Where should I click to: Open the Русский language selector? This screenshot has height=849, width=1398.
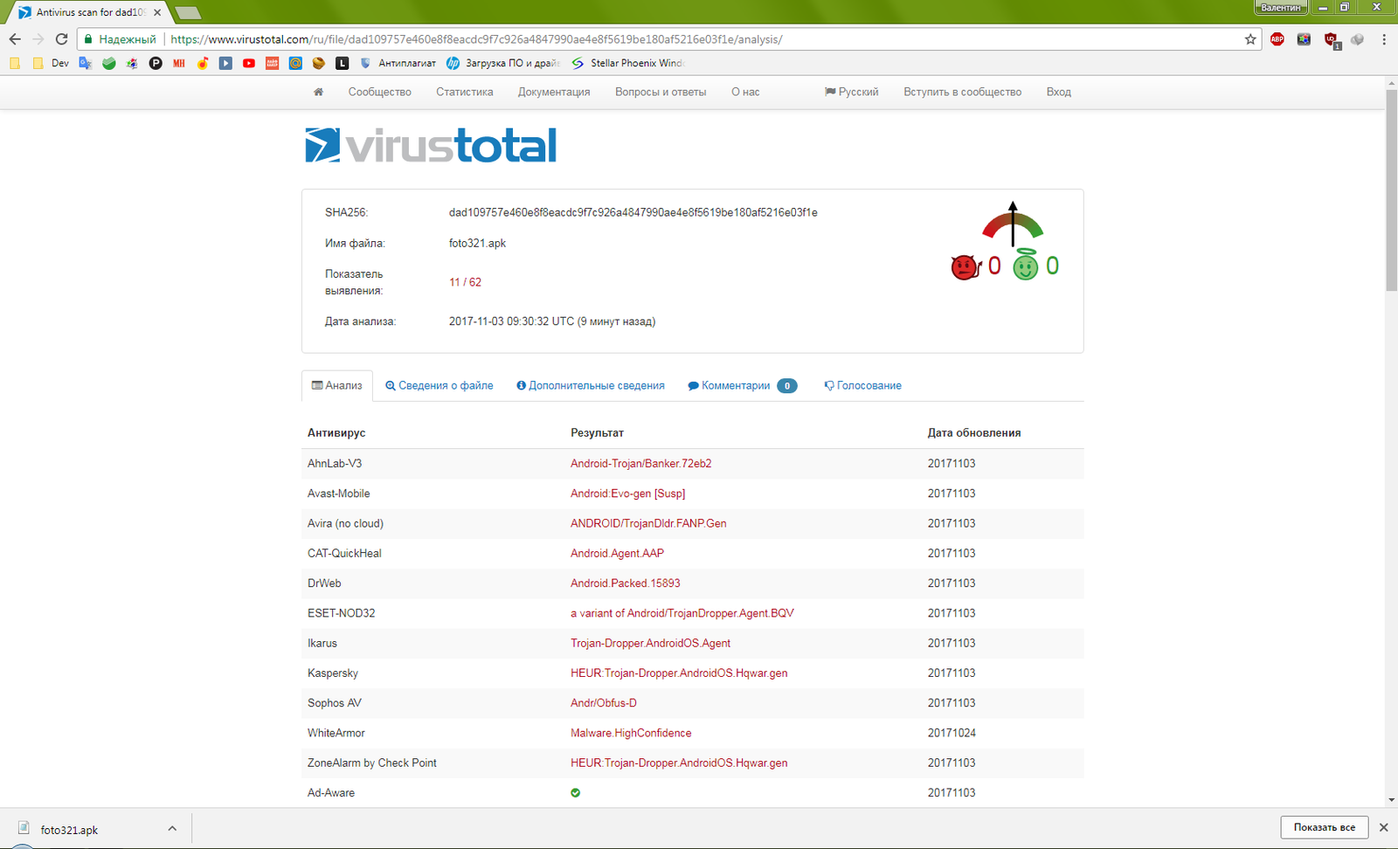[852, 92]
